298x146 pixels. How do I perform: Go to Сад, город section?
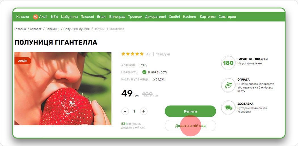[227, 17]
